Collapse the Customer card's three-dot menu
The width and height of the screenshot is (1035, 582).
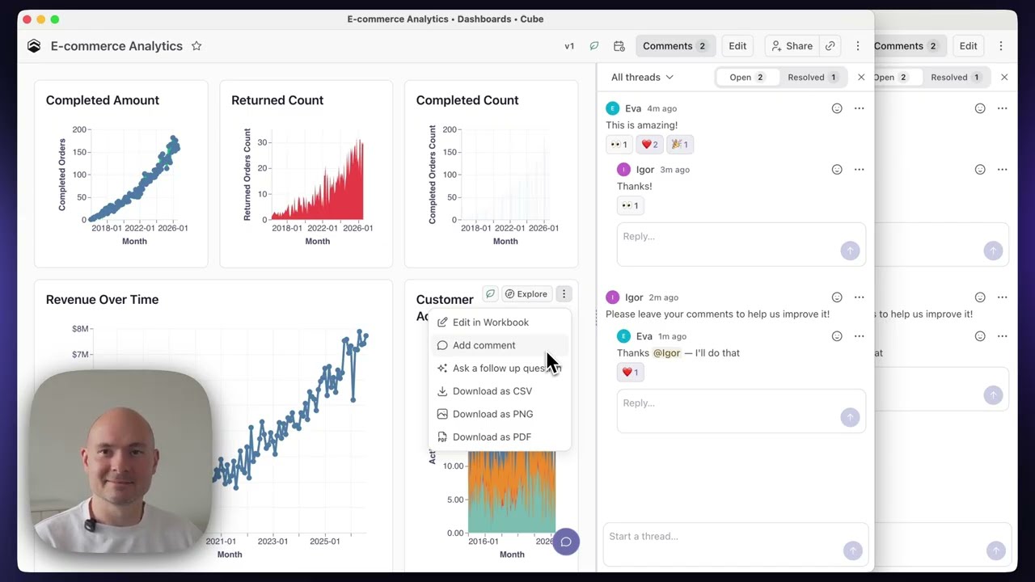pos(564,294)
